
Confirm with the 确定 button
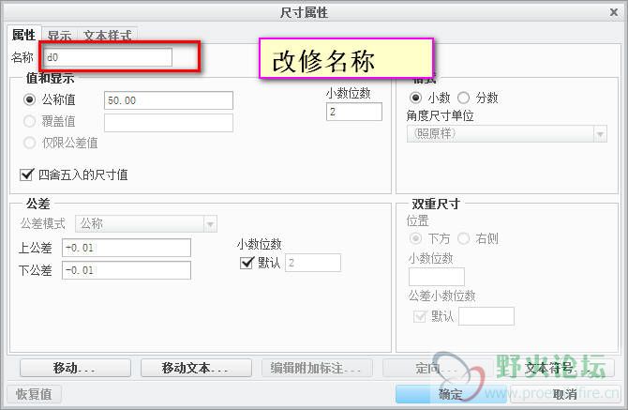coord(451,394)
